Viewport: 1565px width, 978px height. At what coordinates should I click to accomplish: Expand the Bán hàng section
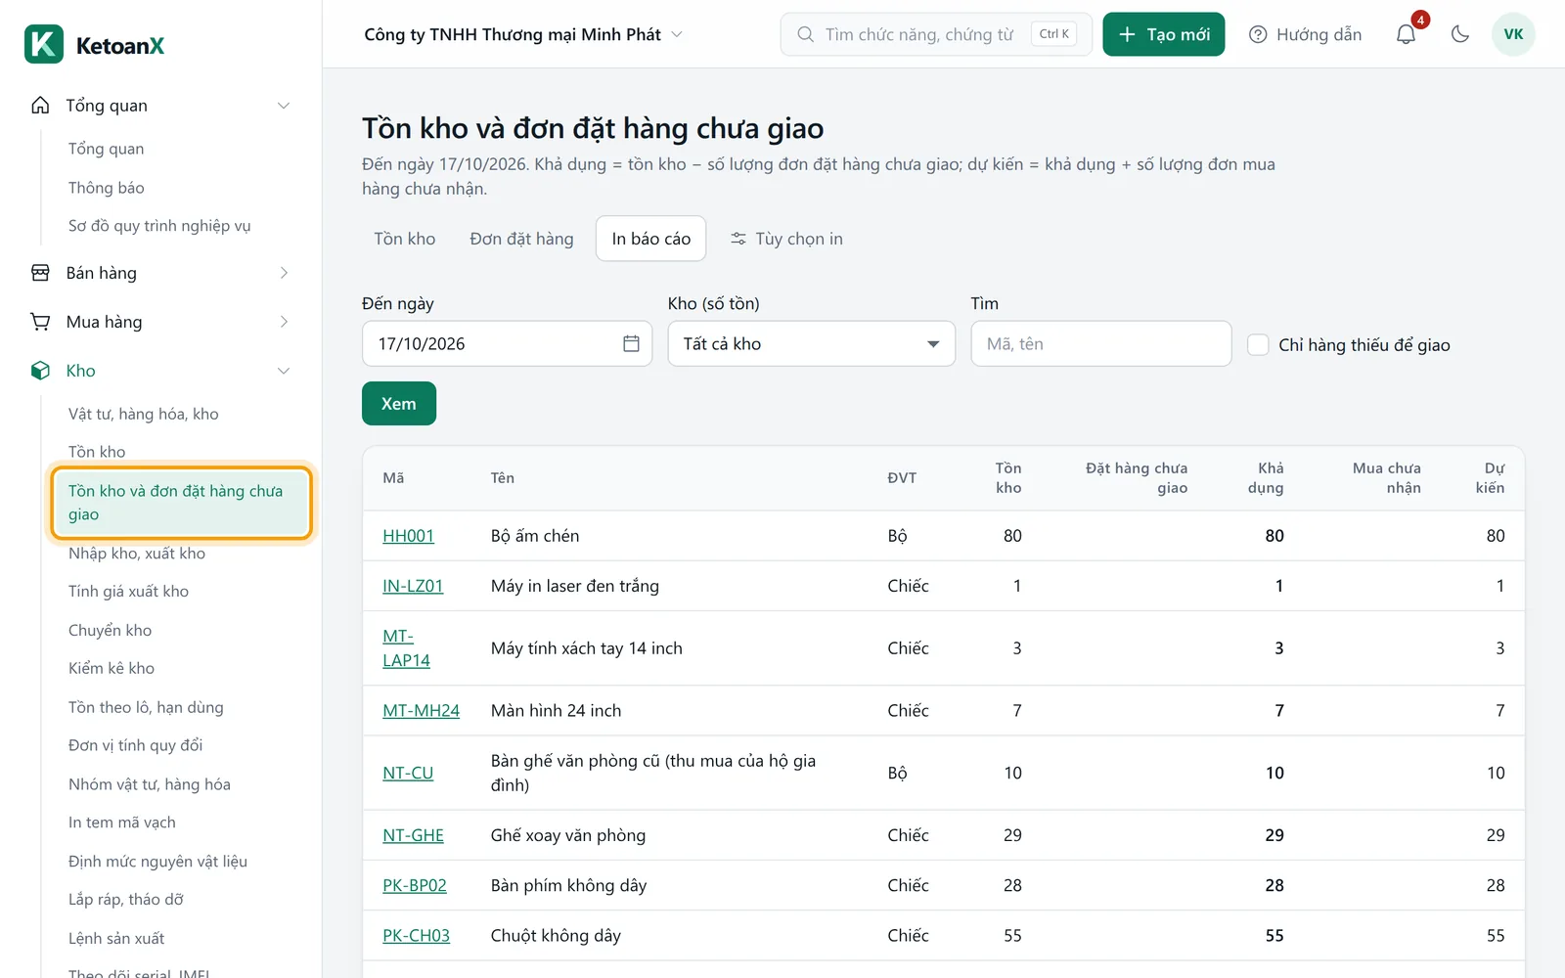pos(284,273)
